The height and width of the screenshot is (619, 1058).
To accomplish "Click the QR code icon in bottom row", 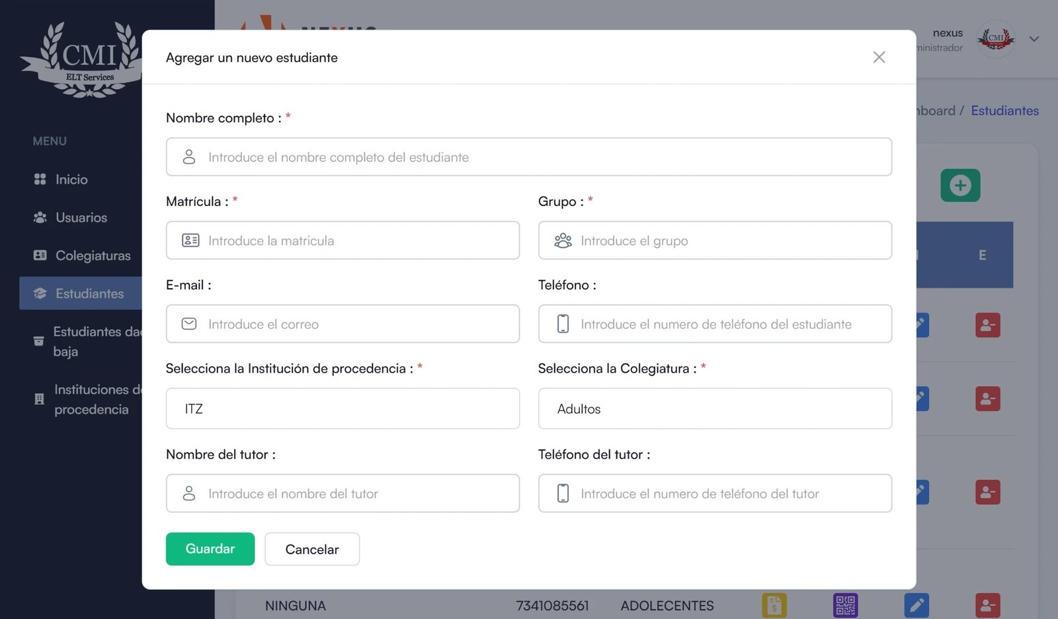I will point(845,605).
